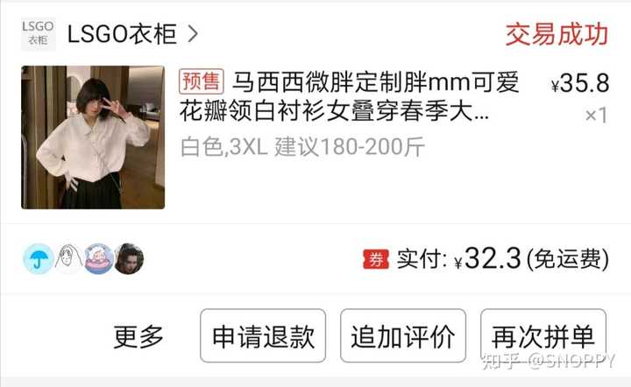Open the 更多 options menu
This screenshot has width=631, height=387.
[x=138, y=336]
